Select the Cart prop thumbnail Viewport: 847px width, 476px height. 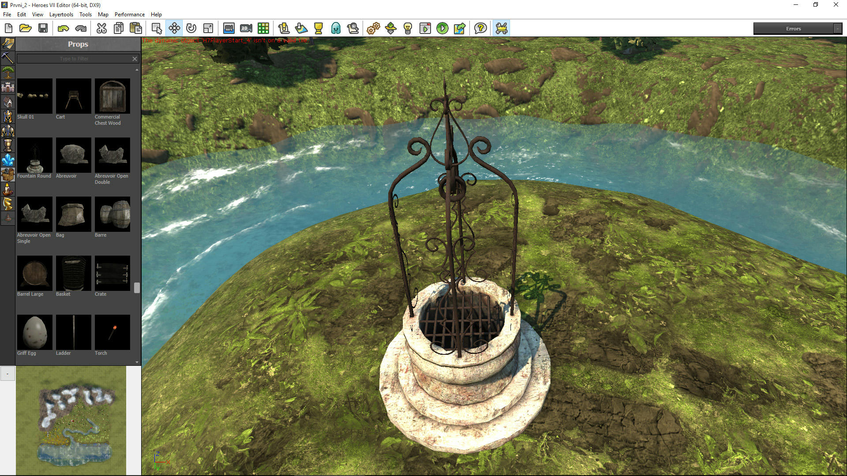(73, 96)
